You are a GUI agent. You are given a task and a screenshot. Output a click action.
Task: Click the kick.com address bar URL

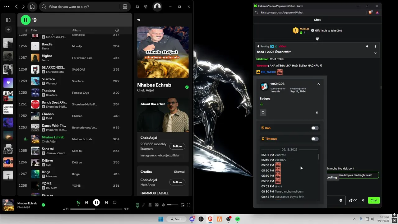click(282, 12)
